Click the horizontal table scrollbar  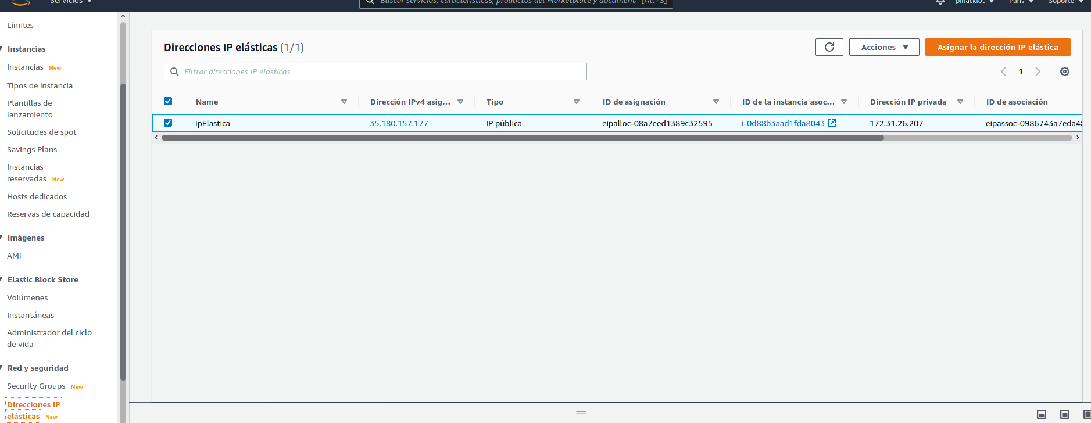coord(522,138)
